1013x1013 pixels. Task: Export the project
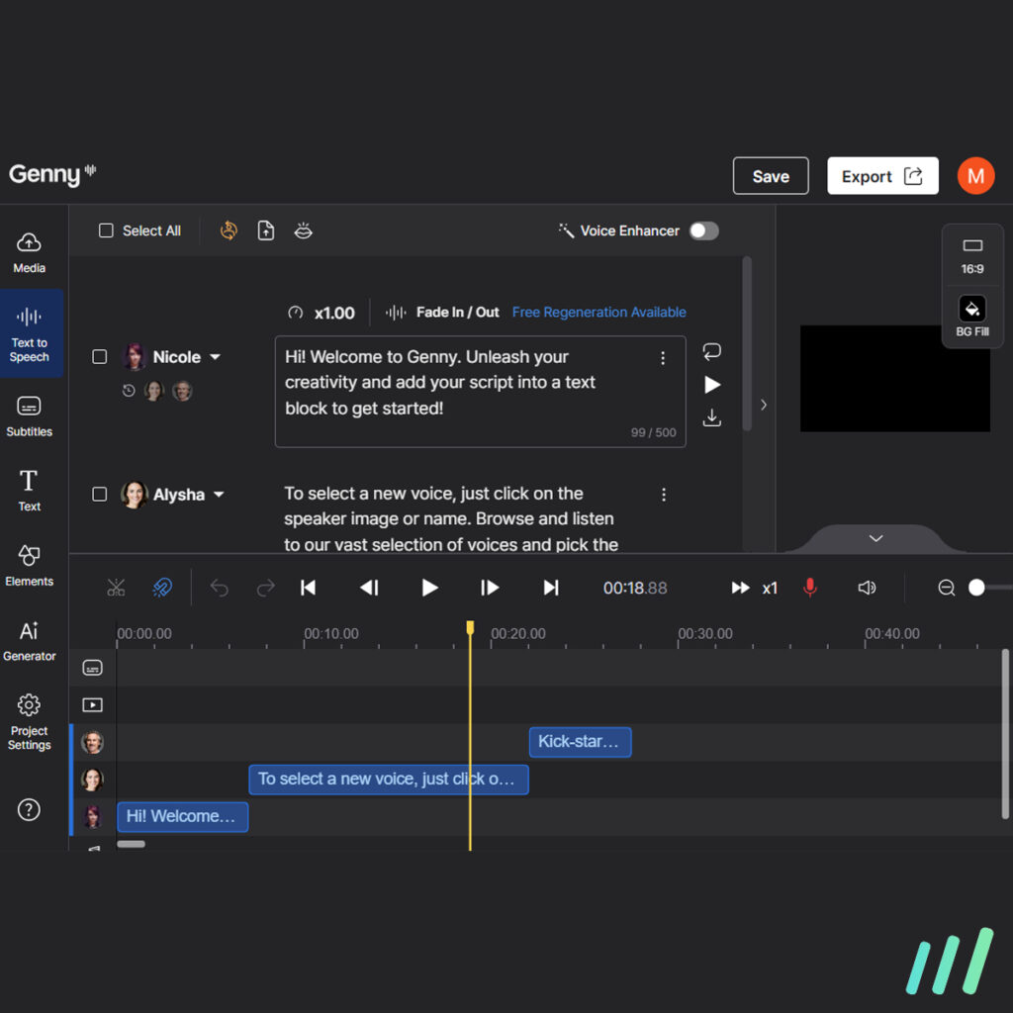pyautogui.click(x=881, y=176)
